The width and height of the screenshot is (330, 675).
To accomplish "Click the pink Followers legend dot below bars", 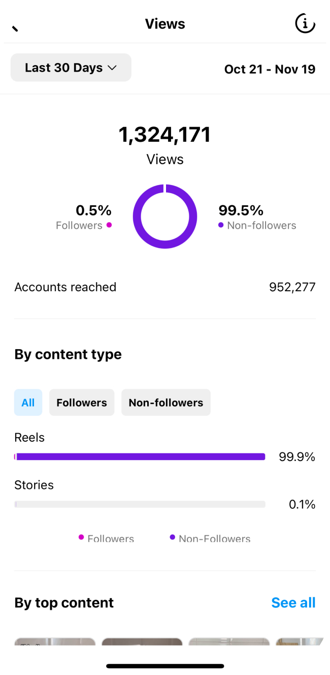I will click(x=81, y=537).
